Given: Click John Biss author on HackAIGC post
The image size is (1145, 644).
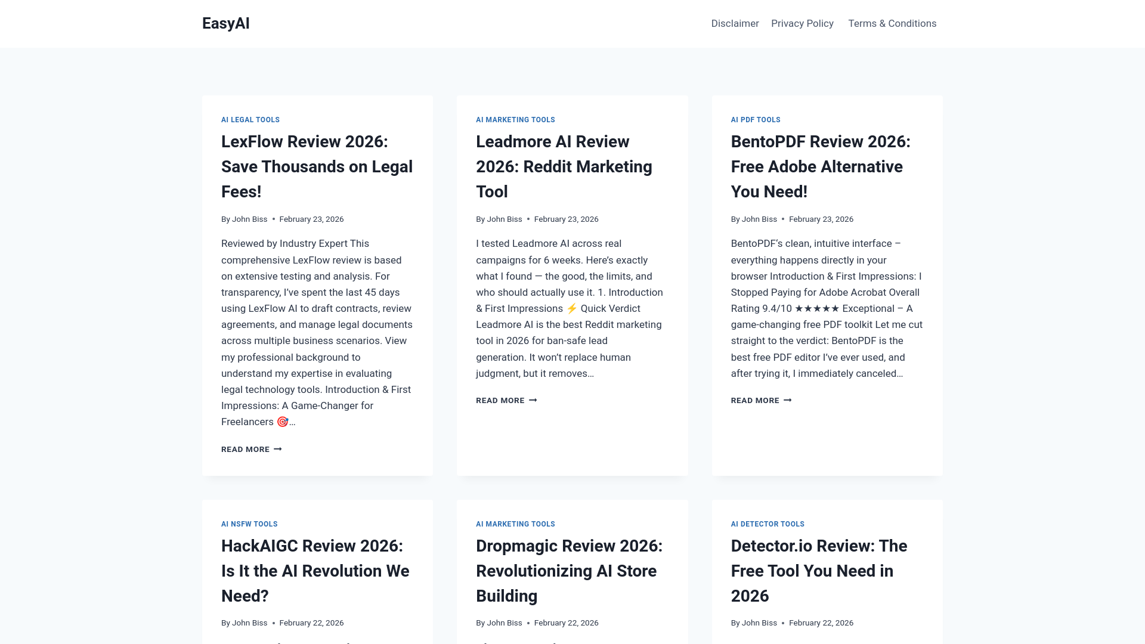Looking at the screenshot, I should click(249, 623).
